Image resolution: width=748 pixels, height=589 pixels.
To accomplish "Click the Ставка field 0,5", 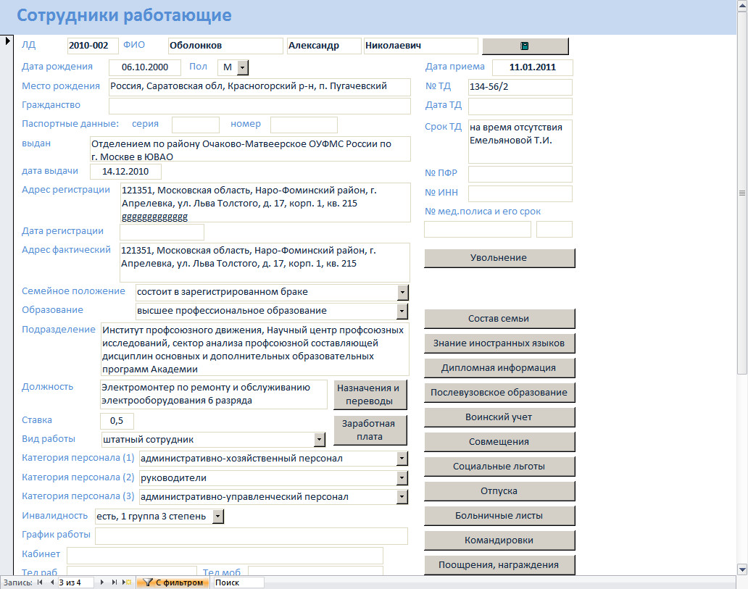I will coord(117,421).
